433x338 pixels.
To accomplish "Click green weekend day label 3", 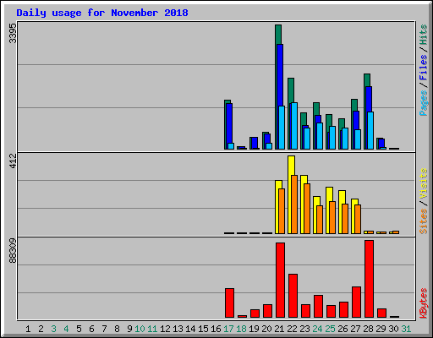I will (x=53, y=329).
